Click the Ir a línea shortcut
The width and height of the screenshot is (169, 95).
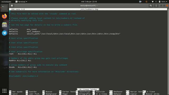[100, 94]
